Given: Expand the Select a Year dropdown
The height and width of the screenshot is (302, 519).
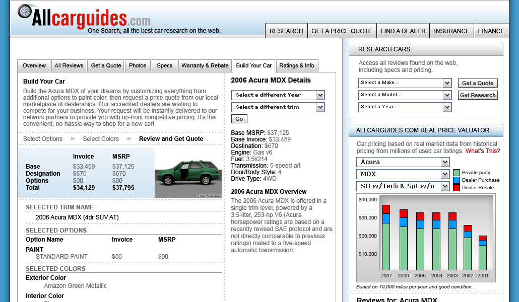Looking at the screenshot, I should point(405,107).
